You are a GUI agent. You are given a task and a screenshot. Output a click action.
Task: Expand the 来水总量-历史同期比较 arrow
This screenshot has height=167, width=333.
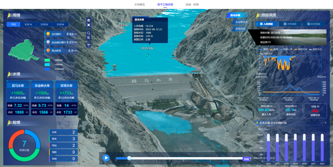[325, 123]
